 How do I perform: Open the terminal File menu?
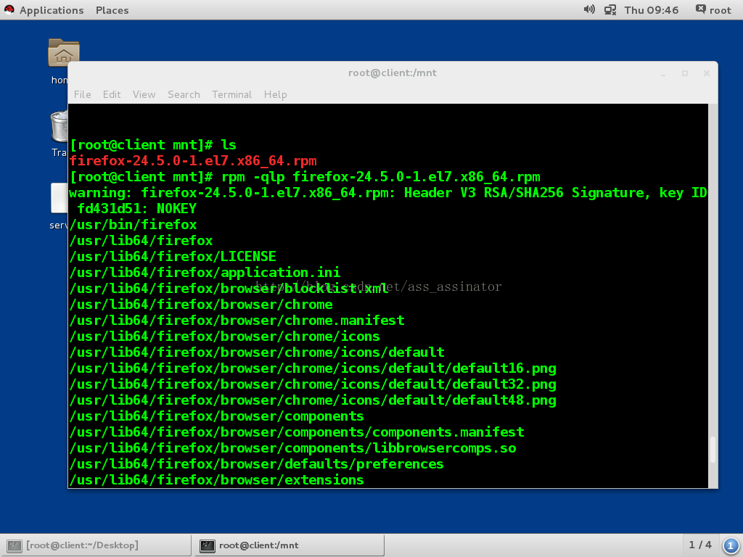click(83, 94)
